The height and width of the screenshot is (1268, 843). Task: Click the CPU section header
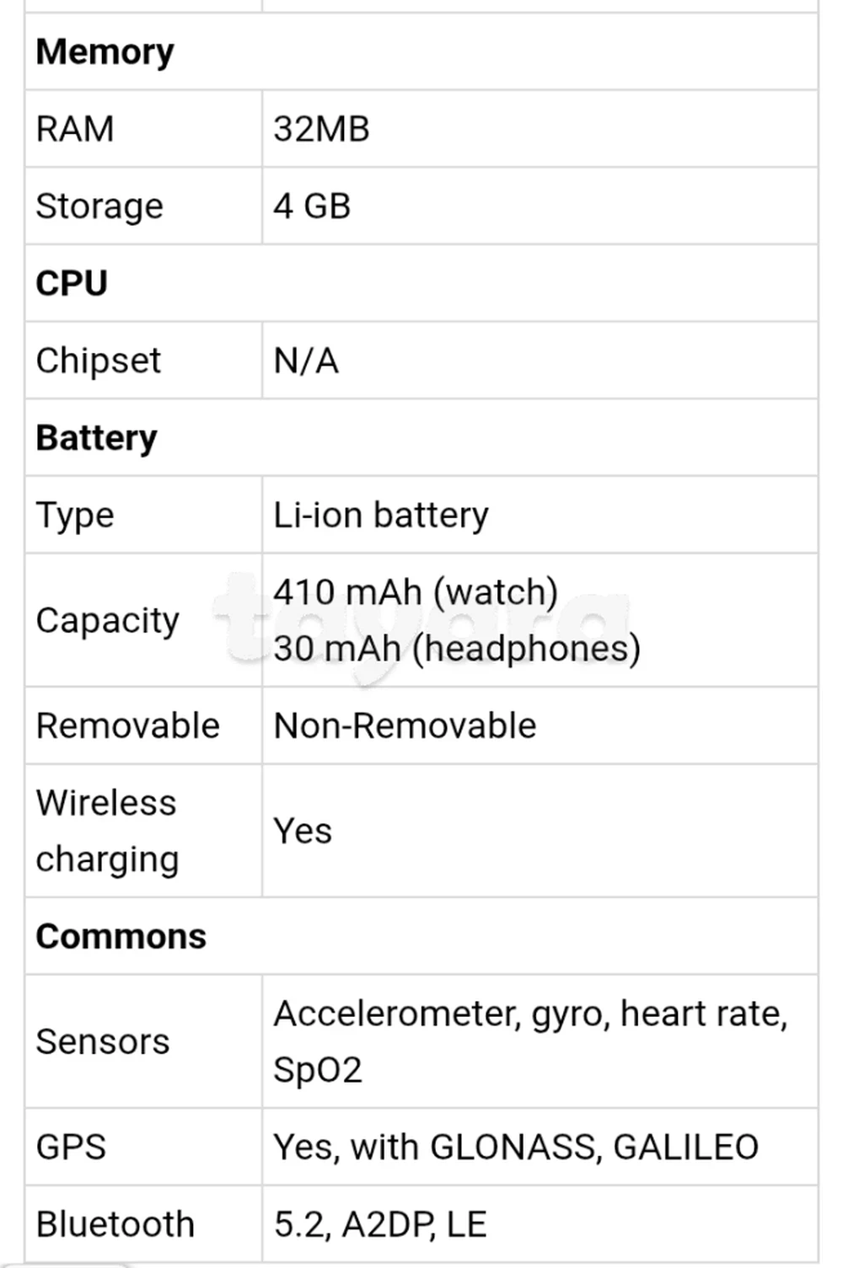pos(72,284)
